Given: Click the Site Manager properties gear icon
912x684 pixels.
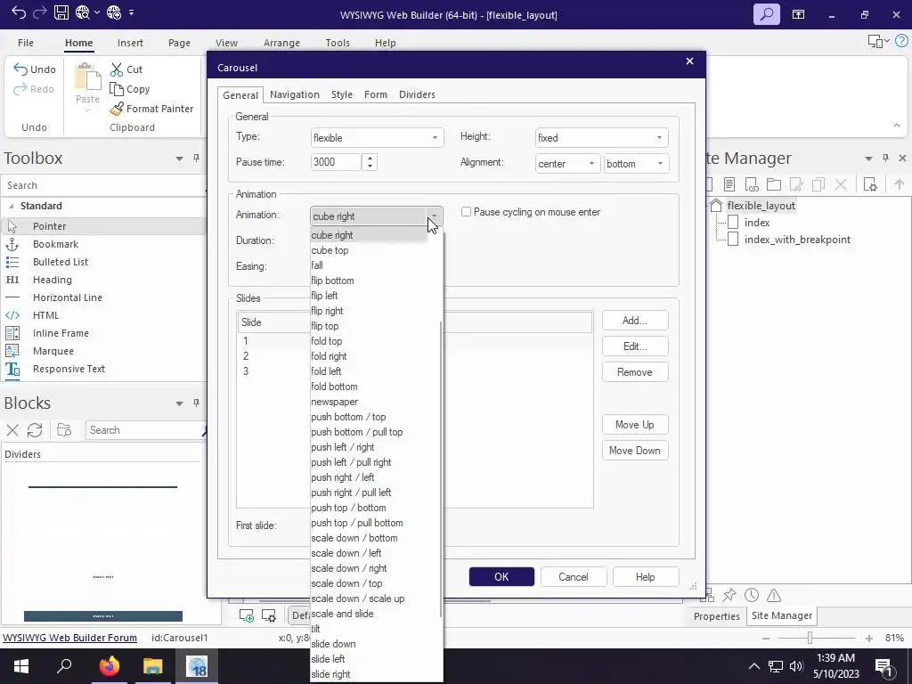Looking at the screenshot, I should (870, 184).
